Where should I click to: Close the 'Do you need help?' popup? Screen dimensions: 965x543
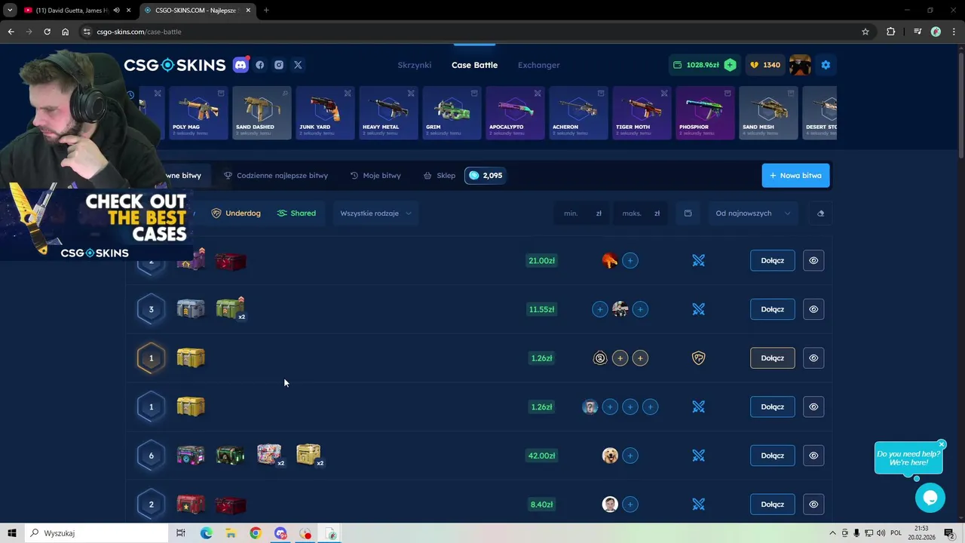pos(942,444)
